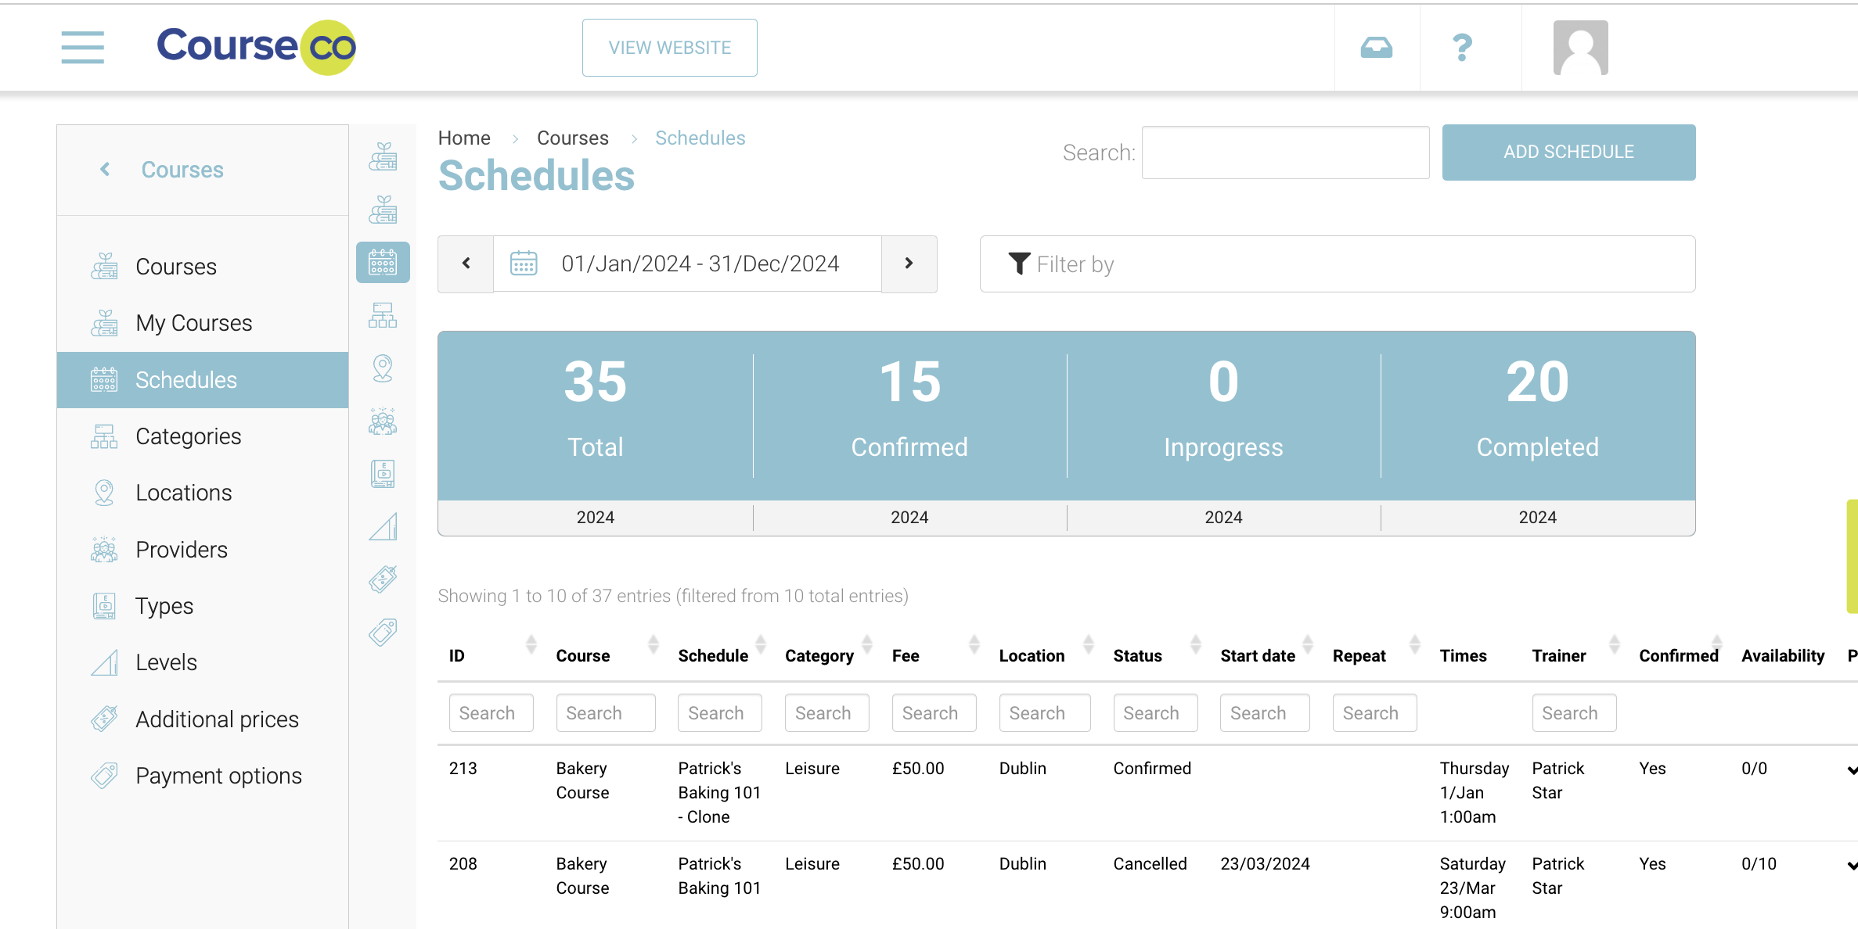Click the inbox tray icon

click(x=1376, y=48)
